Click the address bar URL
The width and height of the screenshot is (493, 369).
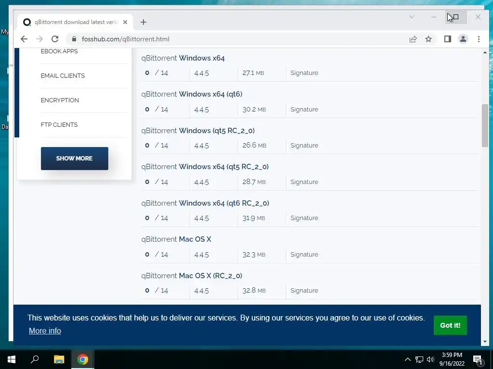[126, 39]
